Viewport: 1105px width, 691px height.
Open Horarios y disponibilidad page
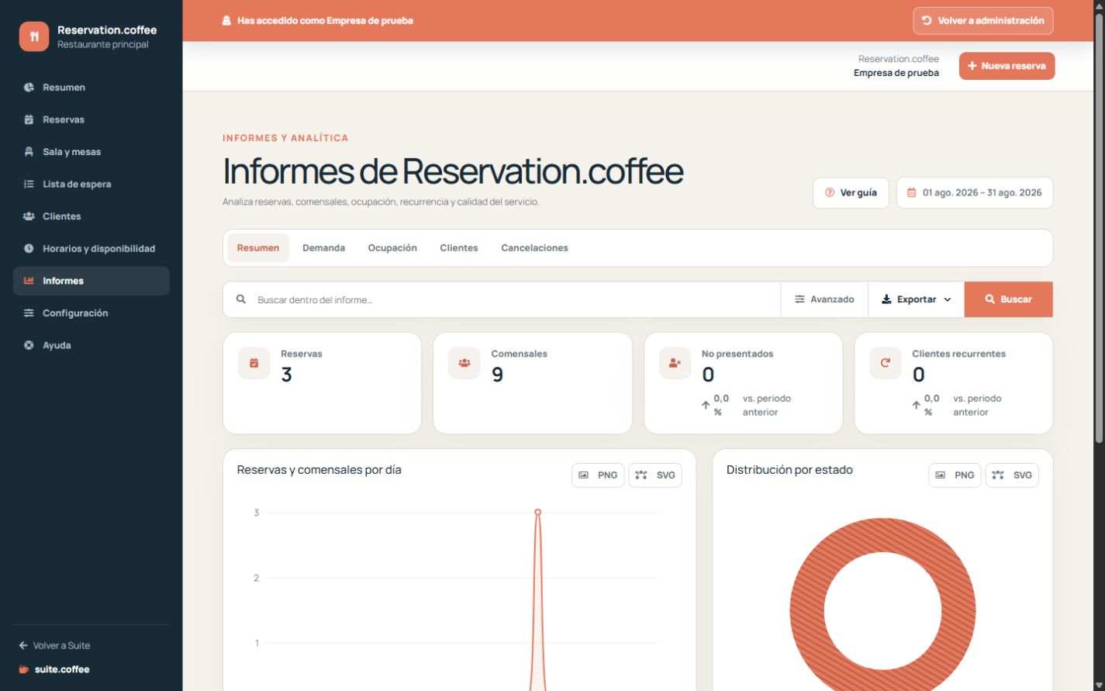tap(92, 248)
